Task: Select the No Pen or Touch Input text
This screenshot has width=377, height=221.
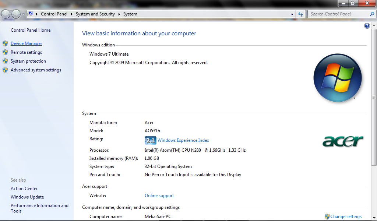Action: pyautogui.click(x=193, y=175)
